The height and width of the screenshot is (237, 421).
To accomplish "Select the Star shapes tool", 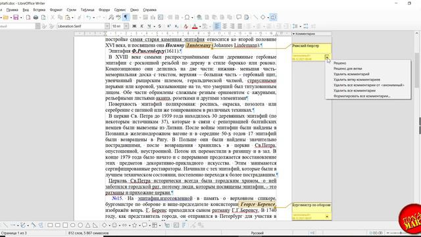I will pos(134,225).
